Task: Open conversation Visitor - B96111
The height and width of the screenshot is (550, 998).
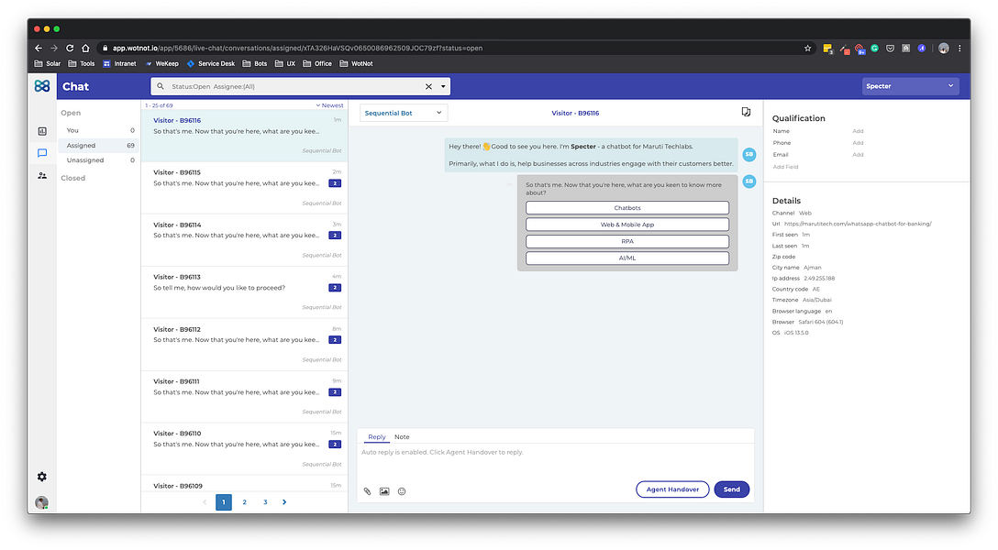Action: point(244,397)
